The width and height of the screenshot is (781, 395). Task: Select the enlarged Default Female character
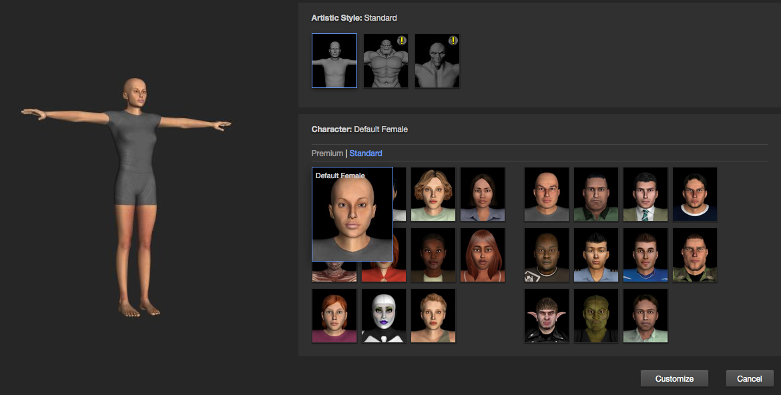[x=352, y=214]
